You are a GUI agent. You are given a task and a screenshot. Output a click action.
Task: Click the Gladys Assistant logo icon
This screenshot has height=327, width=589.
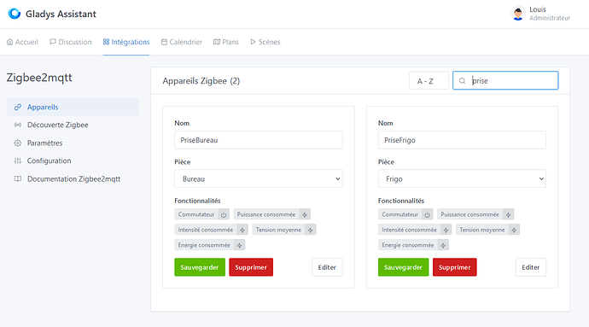15,14
